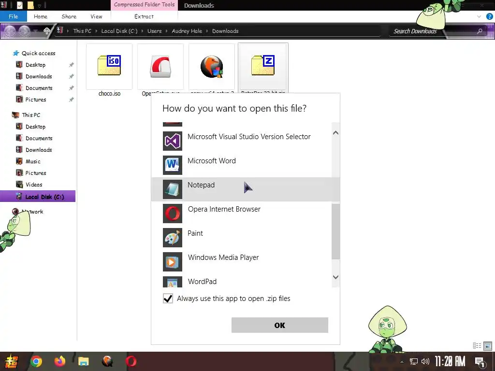Image resolution: width=495 pixels, height=371 pixels.
Task: Select the Windows Media Player icon
Action: tap(173, 262)
